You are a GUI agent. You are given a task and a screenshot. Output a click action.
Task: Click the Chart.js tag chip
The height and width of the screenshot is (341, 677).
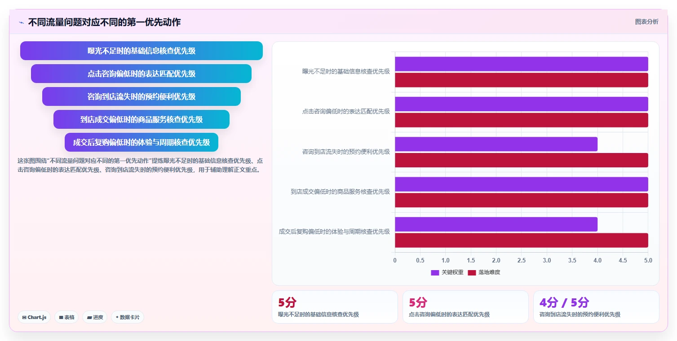[x=35, y=317]
